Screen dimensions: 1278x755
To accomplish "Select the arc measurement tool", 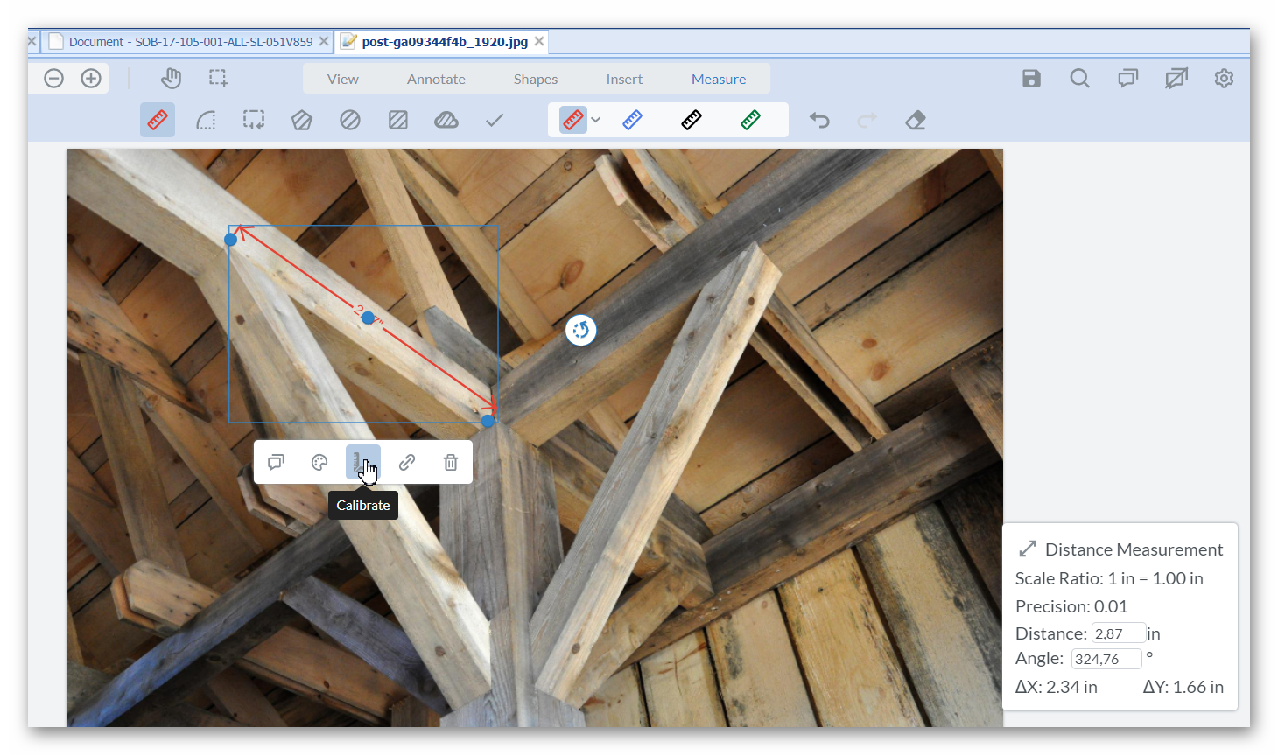I will (x=206, y=121).
